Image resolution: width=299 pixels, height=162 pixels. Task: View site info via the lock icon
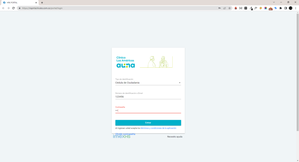[x=20, y=8]
